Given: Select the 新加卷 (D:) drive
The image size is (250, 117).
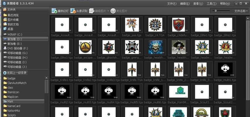Looking at the screenshot, I should (x=25, y=39).
